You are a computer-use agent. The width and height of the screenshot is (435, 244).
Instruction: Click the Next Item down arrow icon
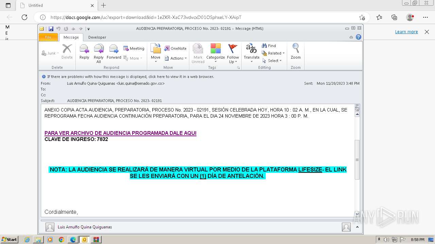coord(81,29)
